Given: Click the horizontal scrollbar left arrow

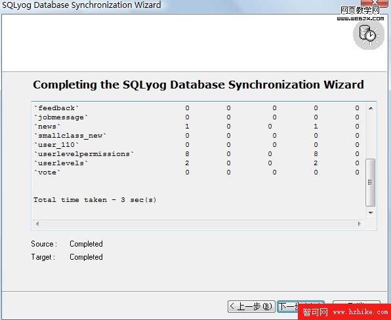Looking at the screenshot, I should coord(37,224).
